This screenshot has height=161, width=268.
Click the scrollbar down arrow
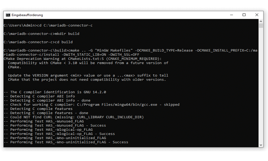[261, 145]
